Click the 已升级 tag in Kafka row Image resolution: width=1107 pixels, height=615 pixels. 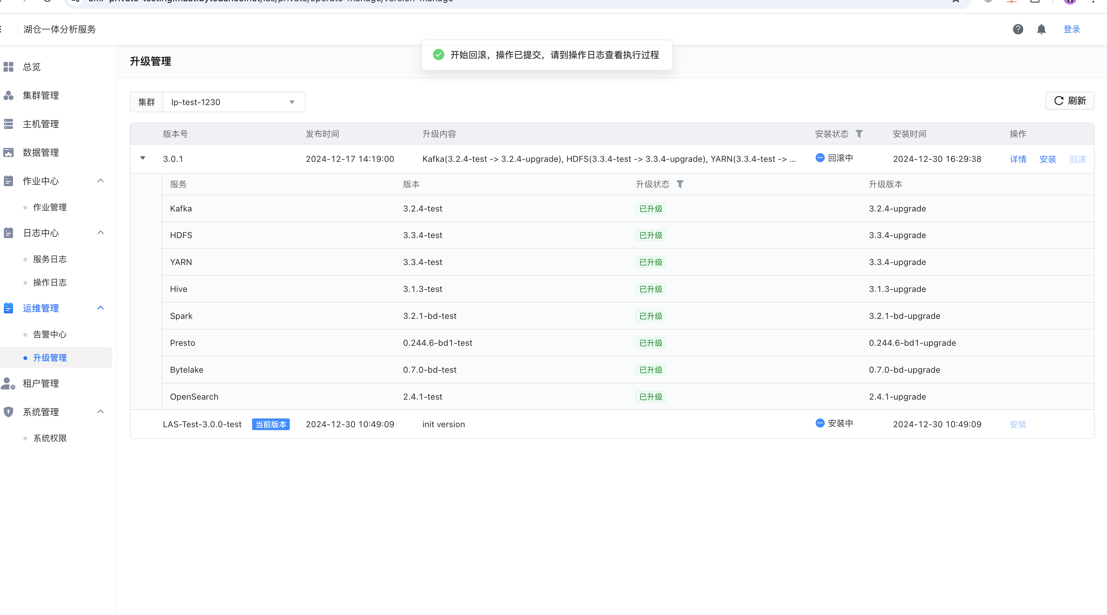click(651, 209)
